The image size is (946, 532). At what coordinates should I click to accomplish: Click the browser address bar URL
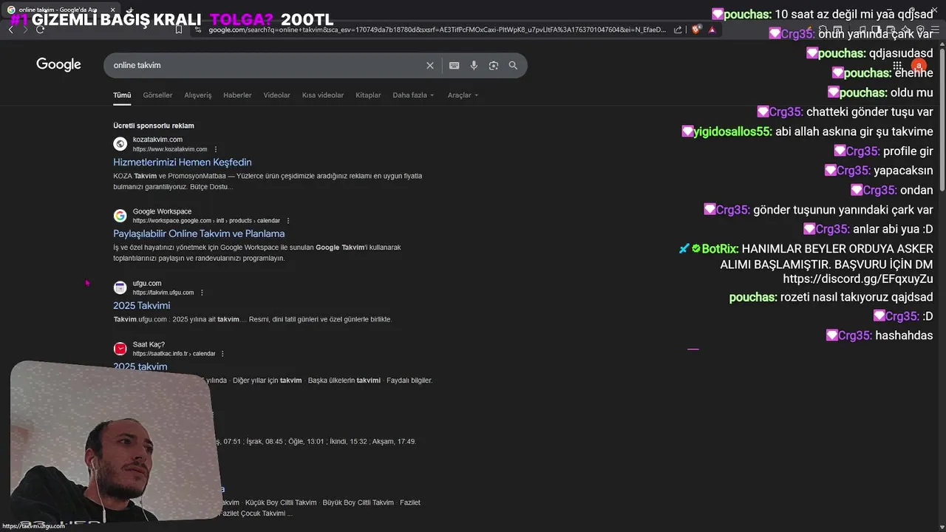coord(437,30)
